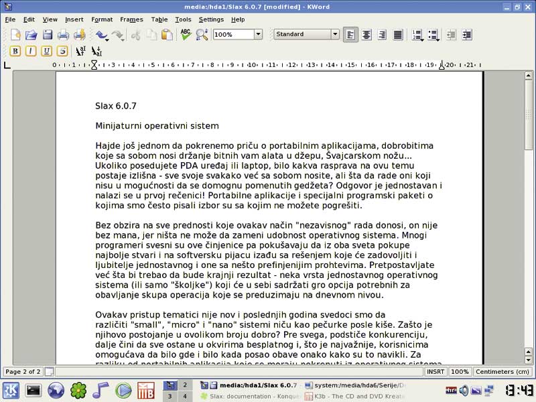Increase paragraph indent
This screenshot has height=402, width=536.
pos(467,35)
